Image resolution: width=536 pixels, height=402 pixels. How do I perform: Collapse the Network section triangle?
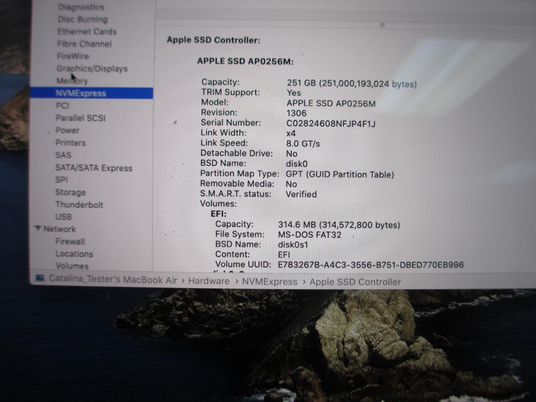[38, 228]
